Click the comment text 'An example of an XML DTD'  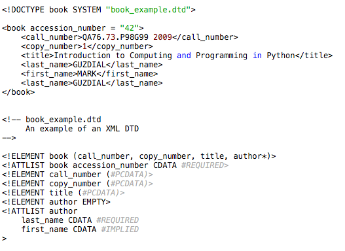coord(82,129)
